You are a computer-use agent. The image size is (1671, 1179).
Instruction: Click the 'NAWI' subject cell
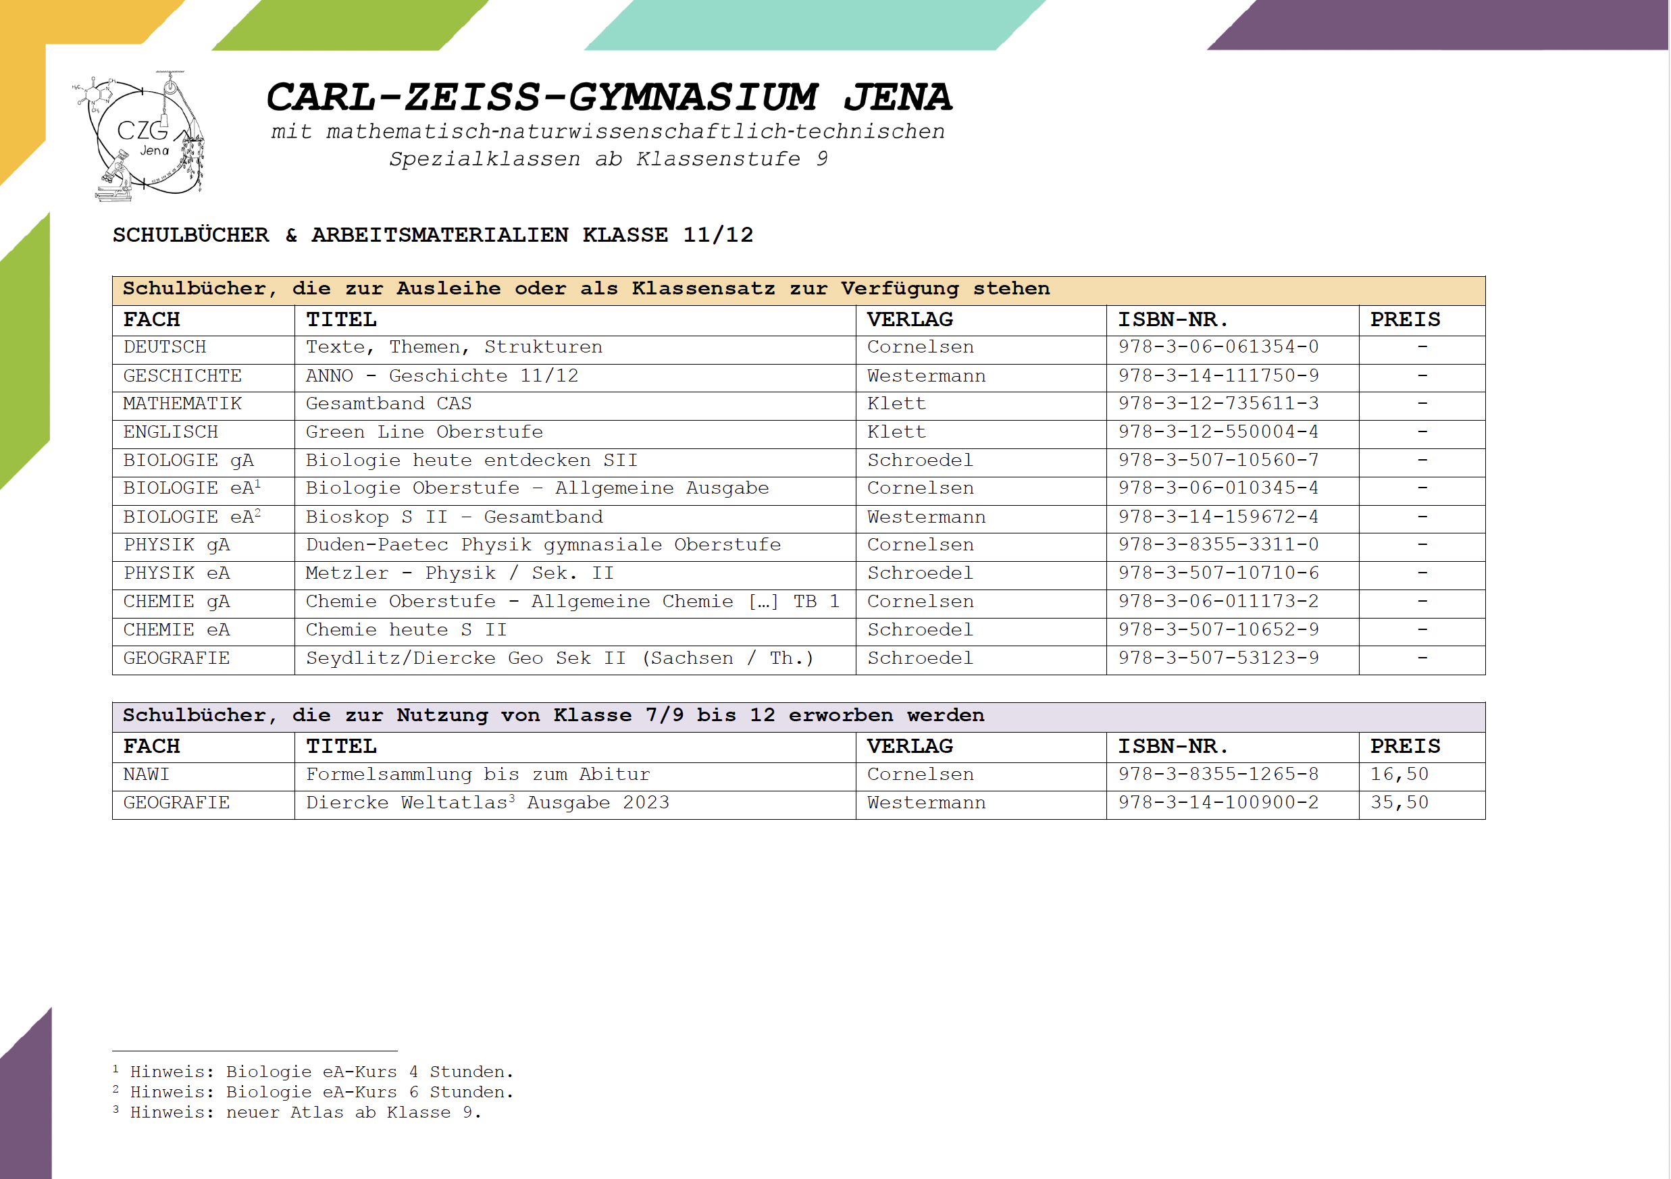(204, 775)
